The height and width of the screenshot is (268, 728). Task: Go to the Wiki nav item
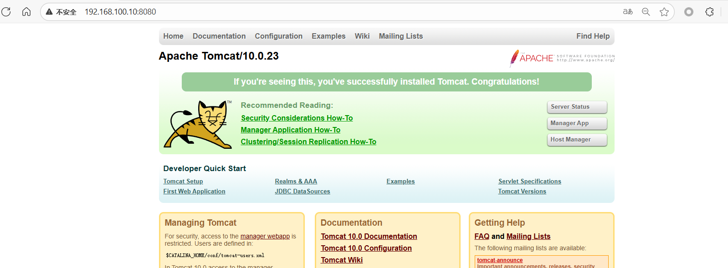point(362,36)
